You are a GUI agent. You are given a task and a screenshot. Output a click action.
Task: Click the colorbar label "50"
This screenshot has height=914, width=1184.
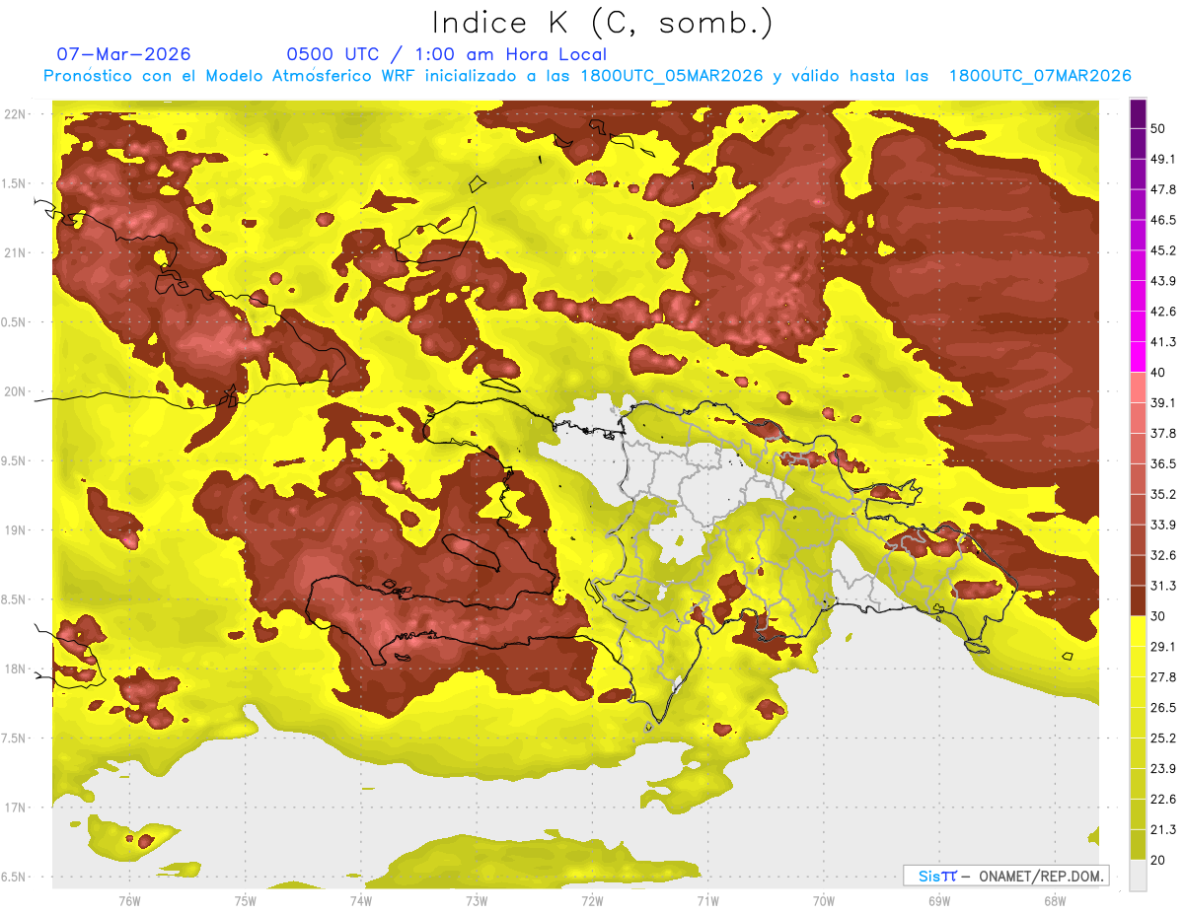point(1159,129)
